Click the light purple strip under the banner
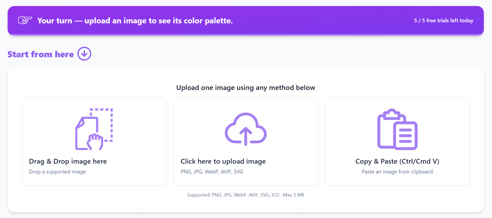Viewport: 492px width, 218px height. tap(246, 35)
